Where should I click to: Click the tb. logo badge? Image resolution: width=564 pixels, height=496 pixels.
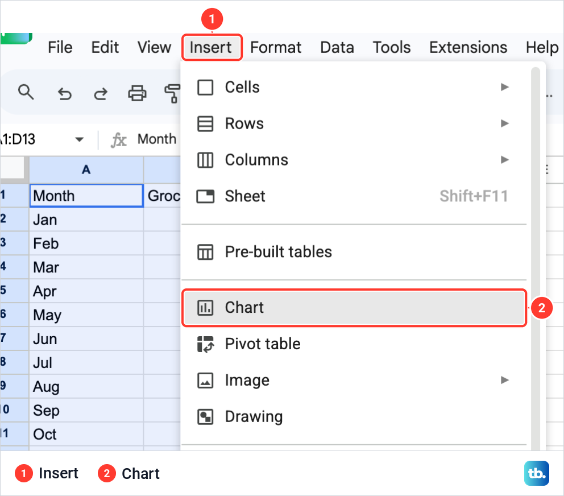(537, 473)
